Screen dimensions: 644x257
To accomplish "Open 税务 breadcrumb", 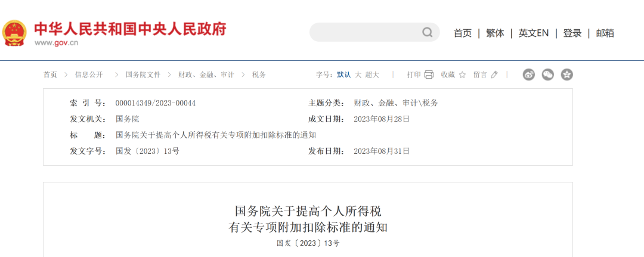I will click(259, 75).
